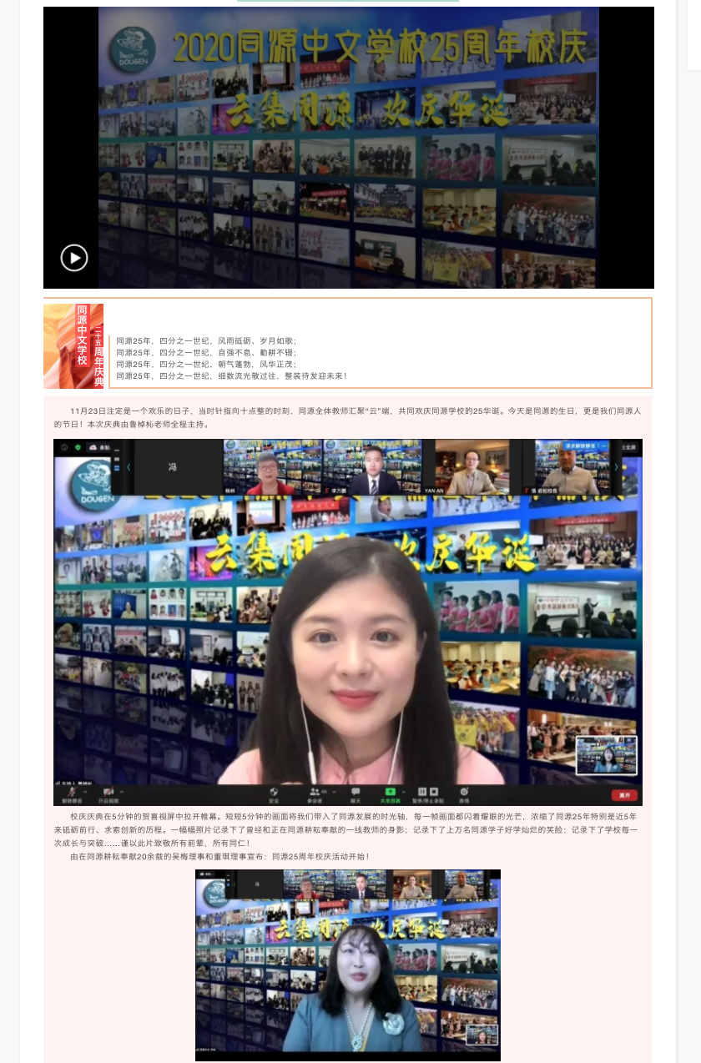This screenshot has height=1063, width=701.
Task: Open the Security shield icon in Zoom
Action: (x=273, y=791)
